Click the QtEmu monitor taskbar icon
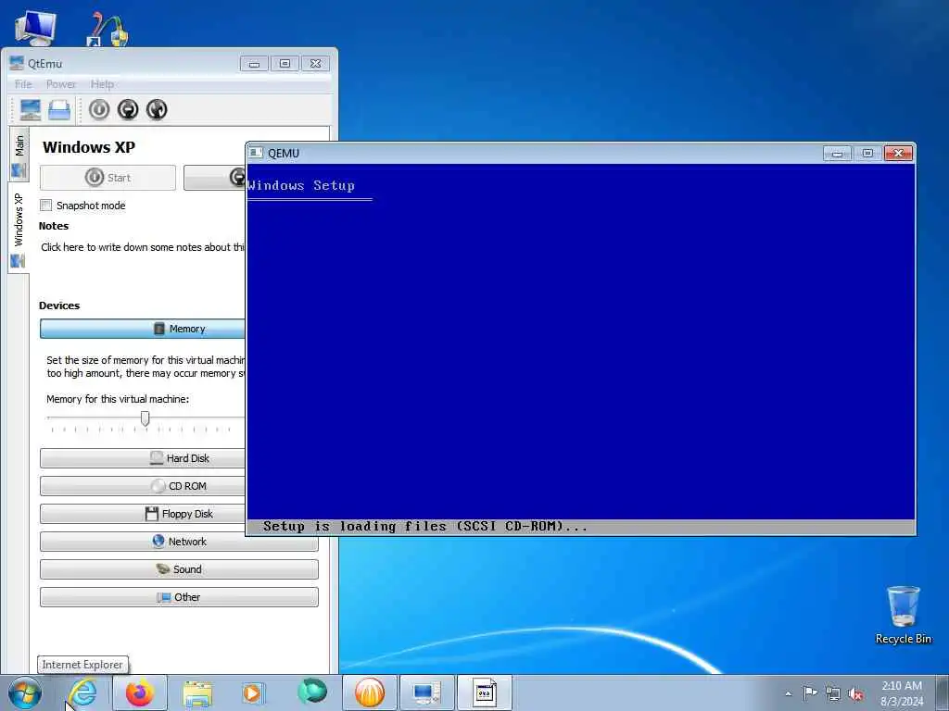The height and width of the screenshot is (711, 949). coord(426,692)
